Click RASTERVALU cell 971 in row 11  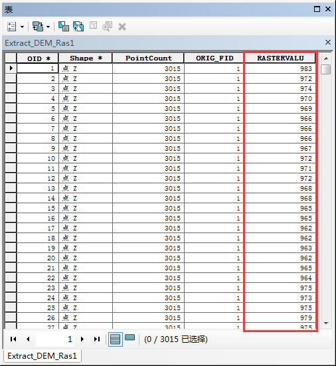[280, 168]
